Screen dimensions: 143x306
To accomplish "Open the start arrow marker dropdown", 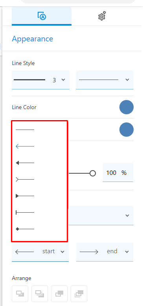I will tap(40, 252).
